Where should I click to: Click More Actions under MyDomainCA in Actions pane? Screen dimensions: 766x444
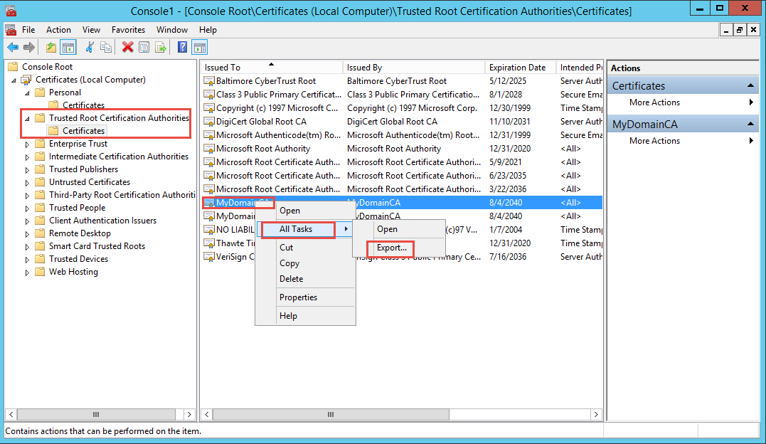coord(654,141)
